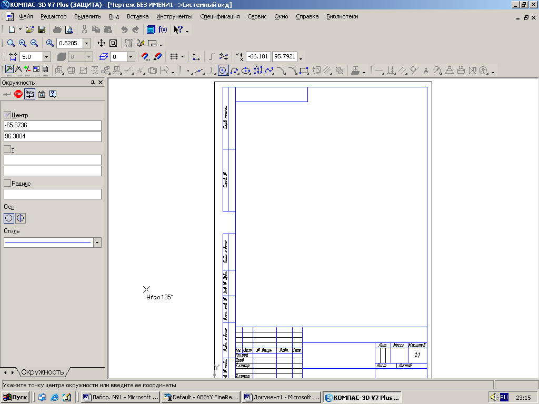Open the Редактор menu
Screen dimensions: 539x404
(53, 16)
